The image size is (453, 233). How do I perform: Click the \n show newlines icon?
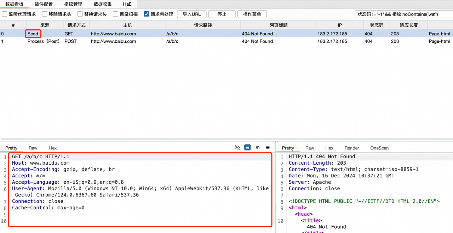[258, 147]
